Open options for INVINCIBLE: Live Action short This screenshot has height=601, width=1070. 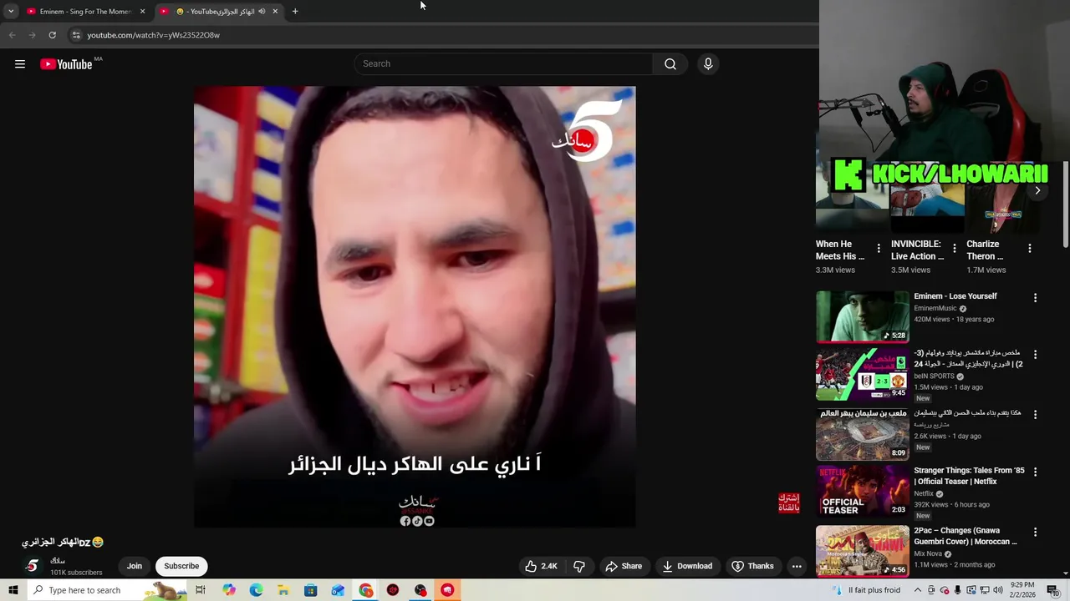pos(954,248)
